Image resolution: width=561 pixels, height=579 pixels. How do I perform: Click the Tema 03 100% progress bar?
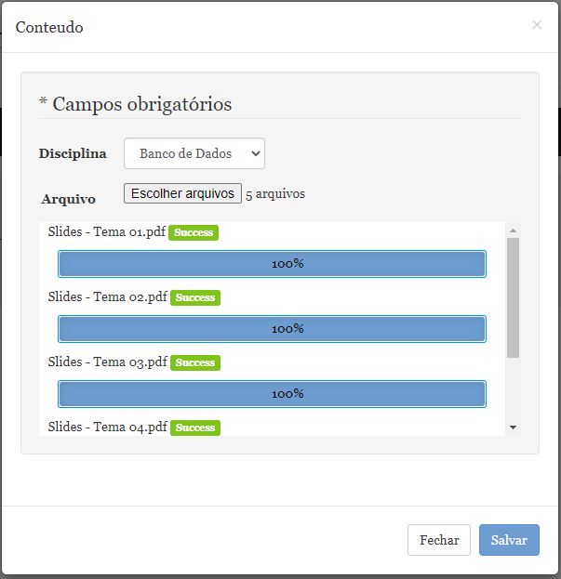[x=272, y=394]
